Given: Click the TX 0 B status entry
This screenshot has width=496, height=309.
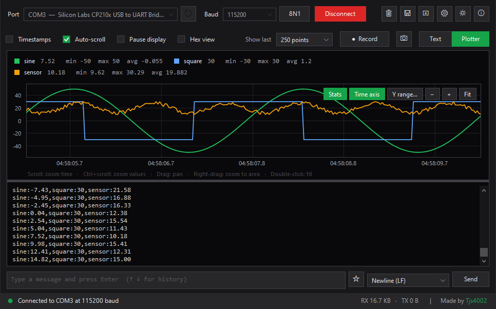Looking at the screenshot, I should click(x=410, y=301).
